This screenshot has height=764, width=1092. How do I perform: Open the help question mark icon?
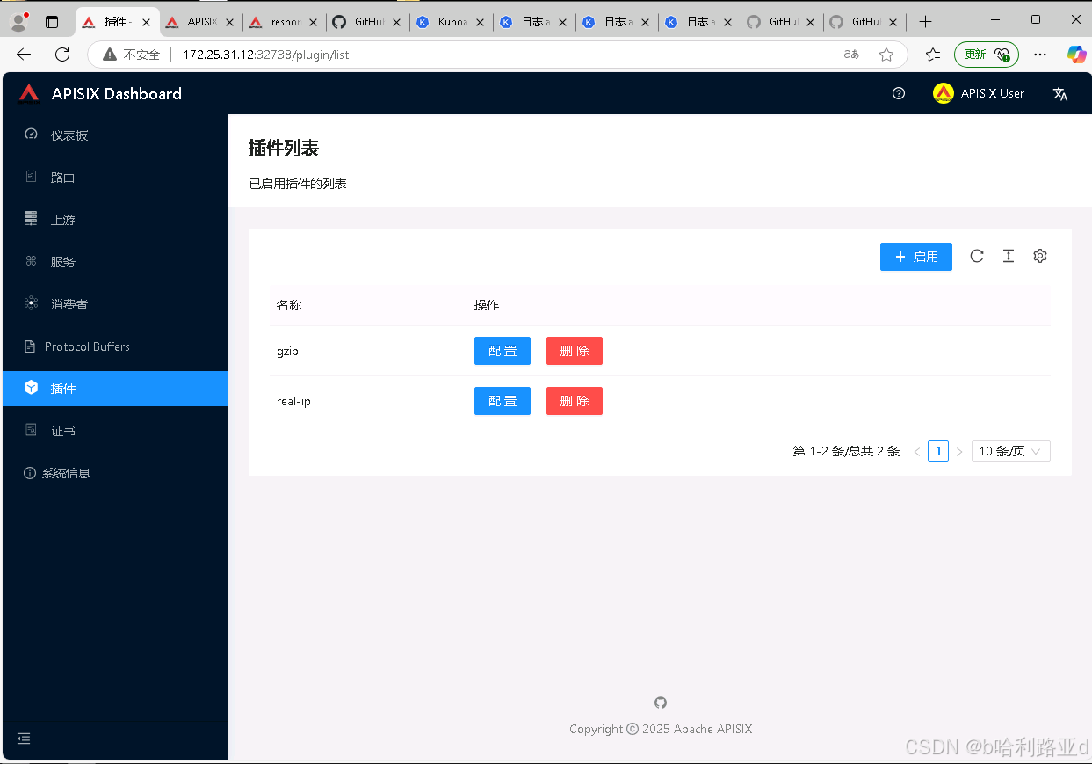898,93
